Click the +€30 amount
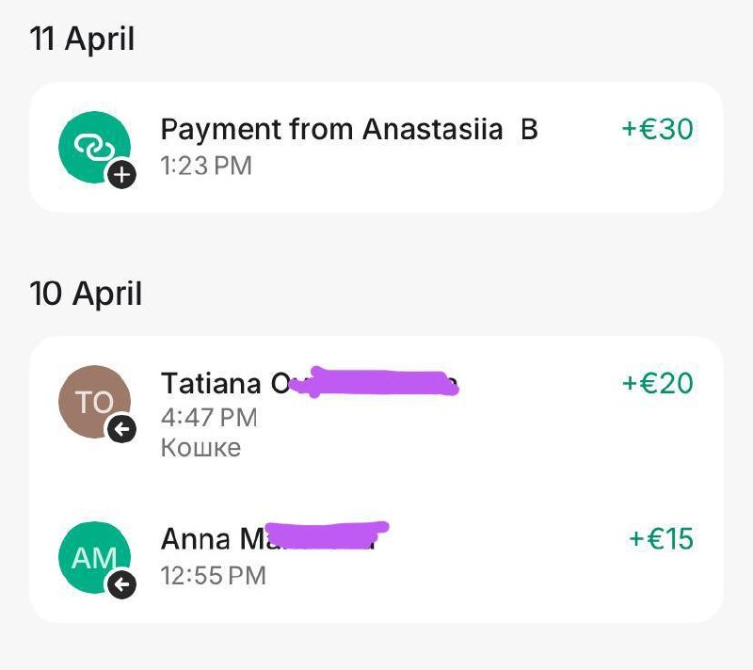 pos(657,129)
